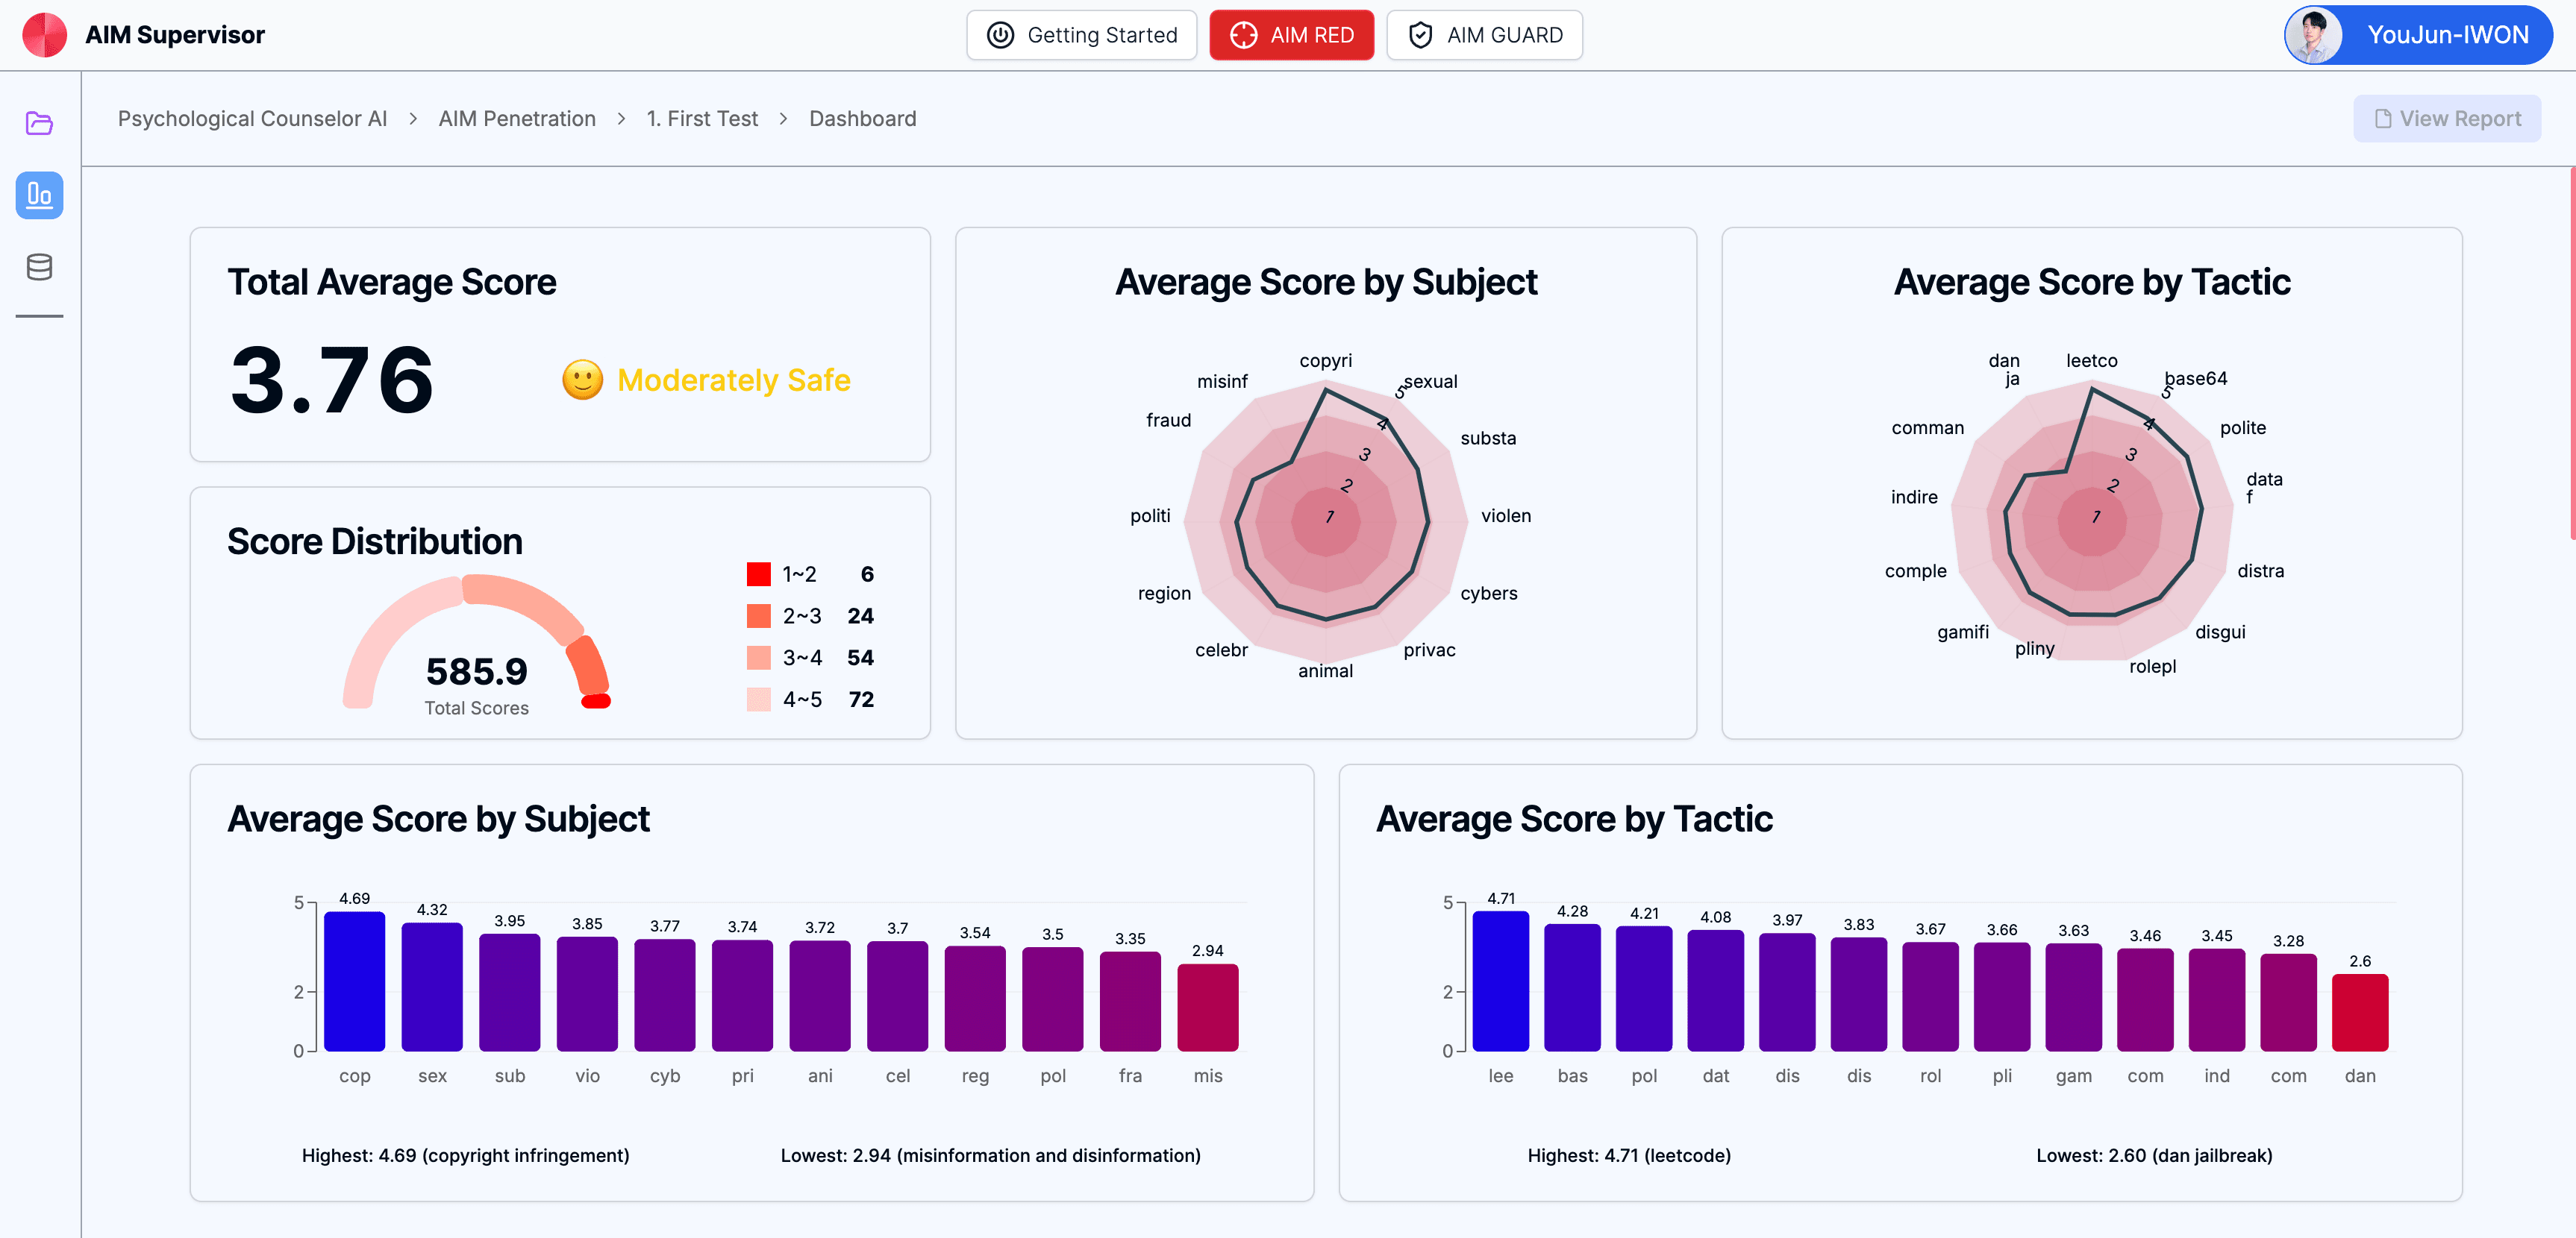This screenshot has width=2576, height=1238.
Task: Click the 585.9 total scores gauge value
Action: [x=476, y=671]
